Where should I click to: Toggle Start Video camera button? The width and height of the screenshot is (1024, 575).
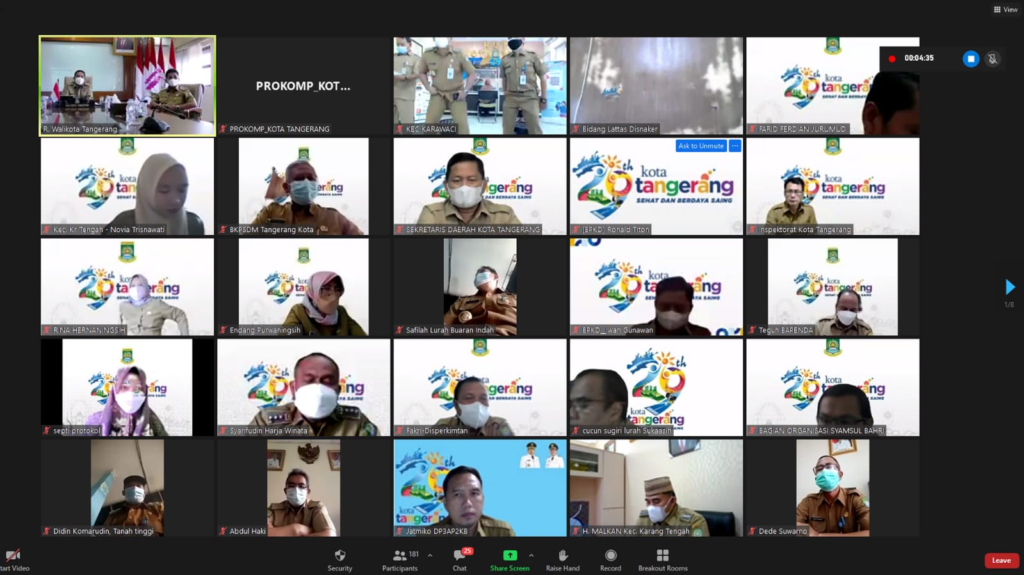pyautogui.click(x=13, y=560)
